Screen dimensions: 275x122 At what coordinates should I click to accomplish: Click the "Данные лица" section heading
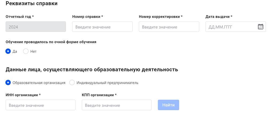pos(92,70)
